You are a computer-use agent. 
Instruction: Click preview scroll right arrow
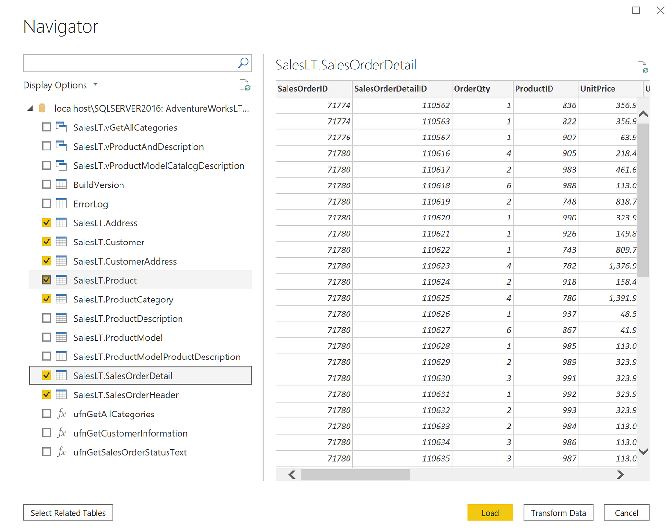620,474
